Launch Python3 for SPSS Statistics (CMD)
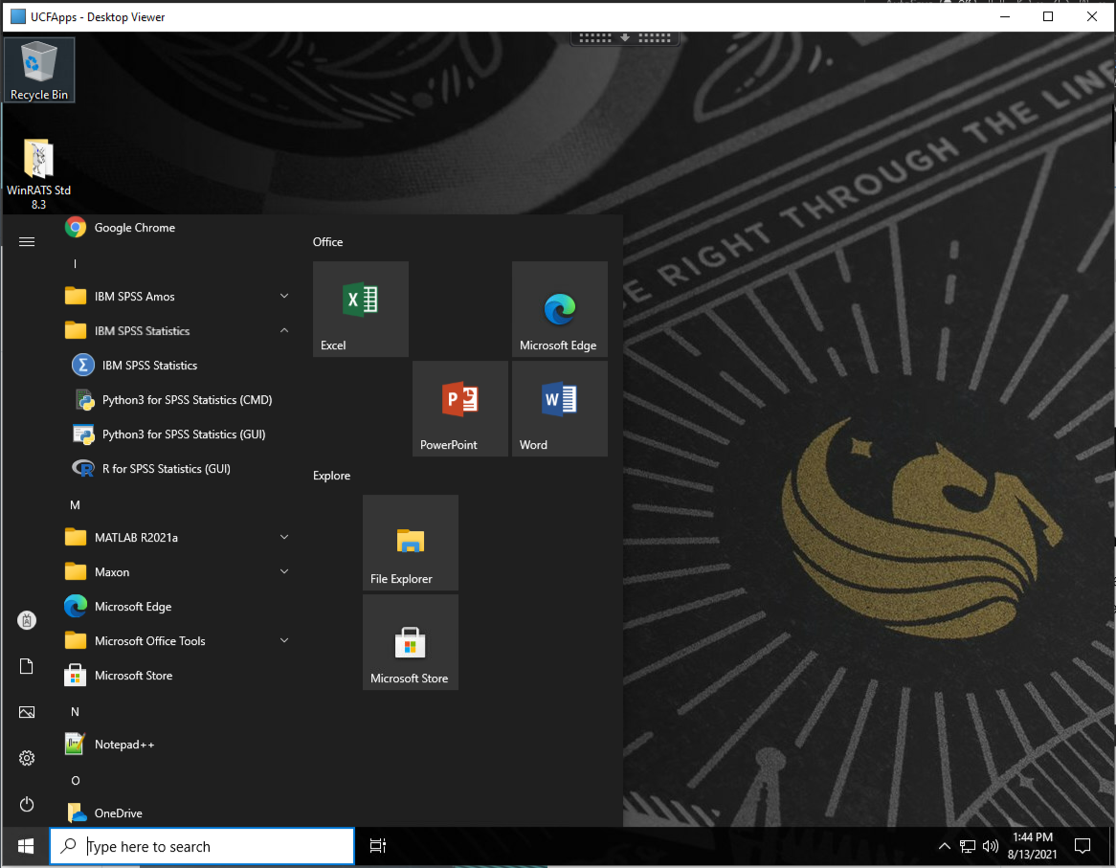The image size is (1116, 868). coord(176,400)
